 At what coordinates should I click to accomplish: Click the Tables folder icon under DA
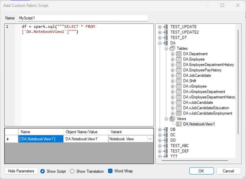pyautogui.click(x=172, y=48)
